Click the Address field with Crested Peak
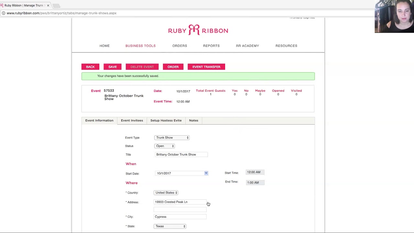The height and width of the screenshot is (233, 414). pyautogui.click(x=180, y=202)
